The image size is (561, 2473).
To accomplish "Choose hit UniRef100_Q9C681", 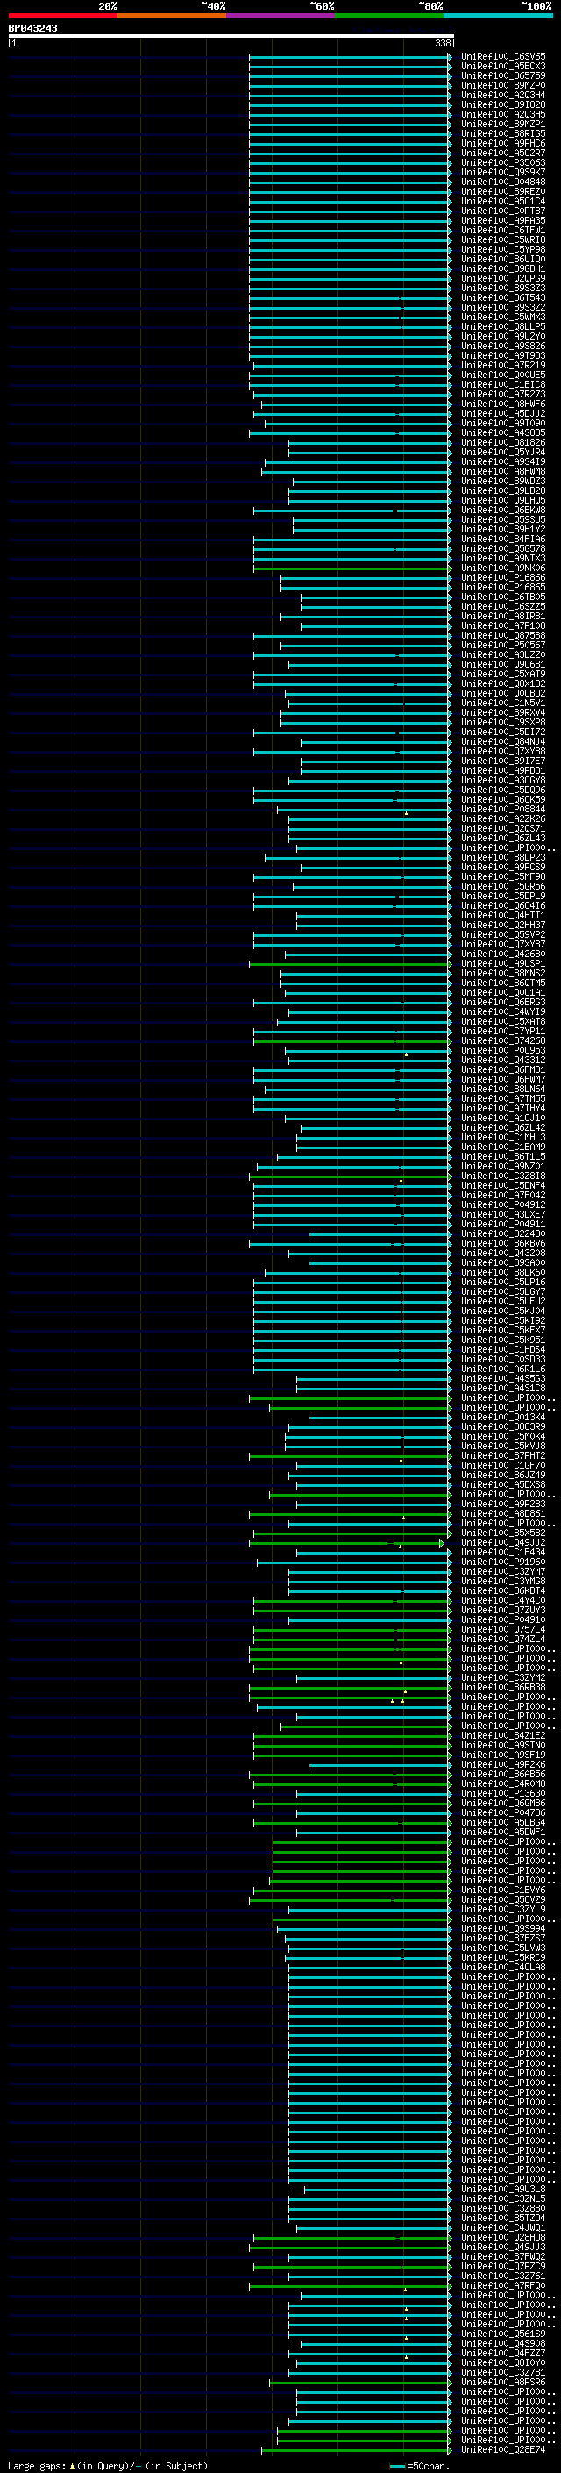I will click(x=503, y=664).
